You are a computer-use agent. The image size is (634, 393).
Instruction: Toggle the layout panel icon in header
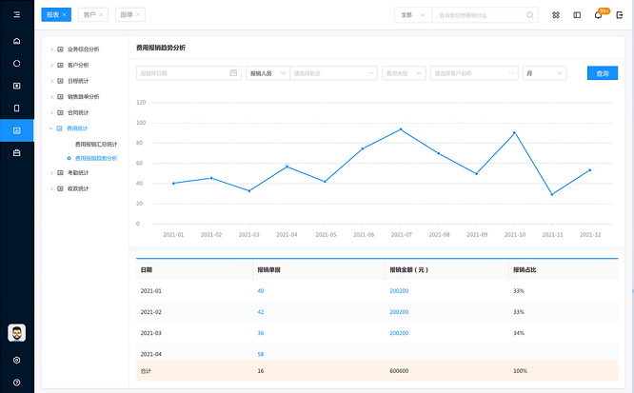577,15
